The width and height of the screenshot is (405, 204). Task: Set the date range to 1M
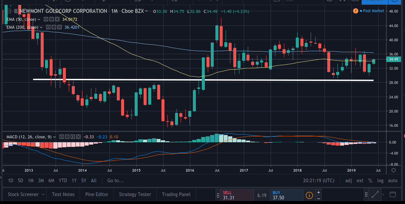(x=31, y=181)
